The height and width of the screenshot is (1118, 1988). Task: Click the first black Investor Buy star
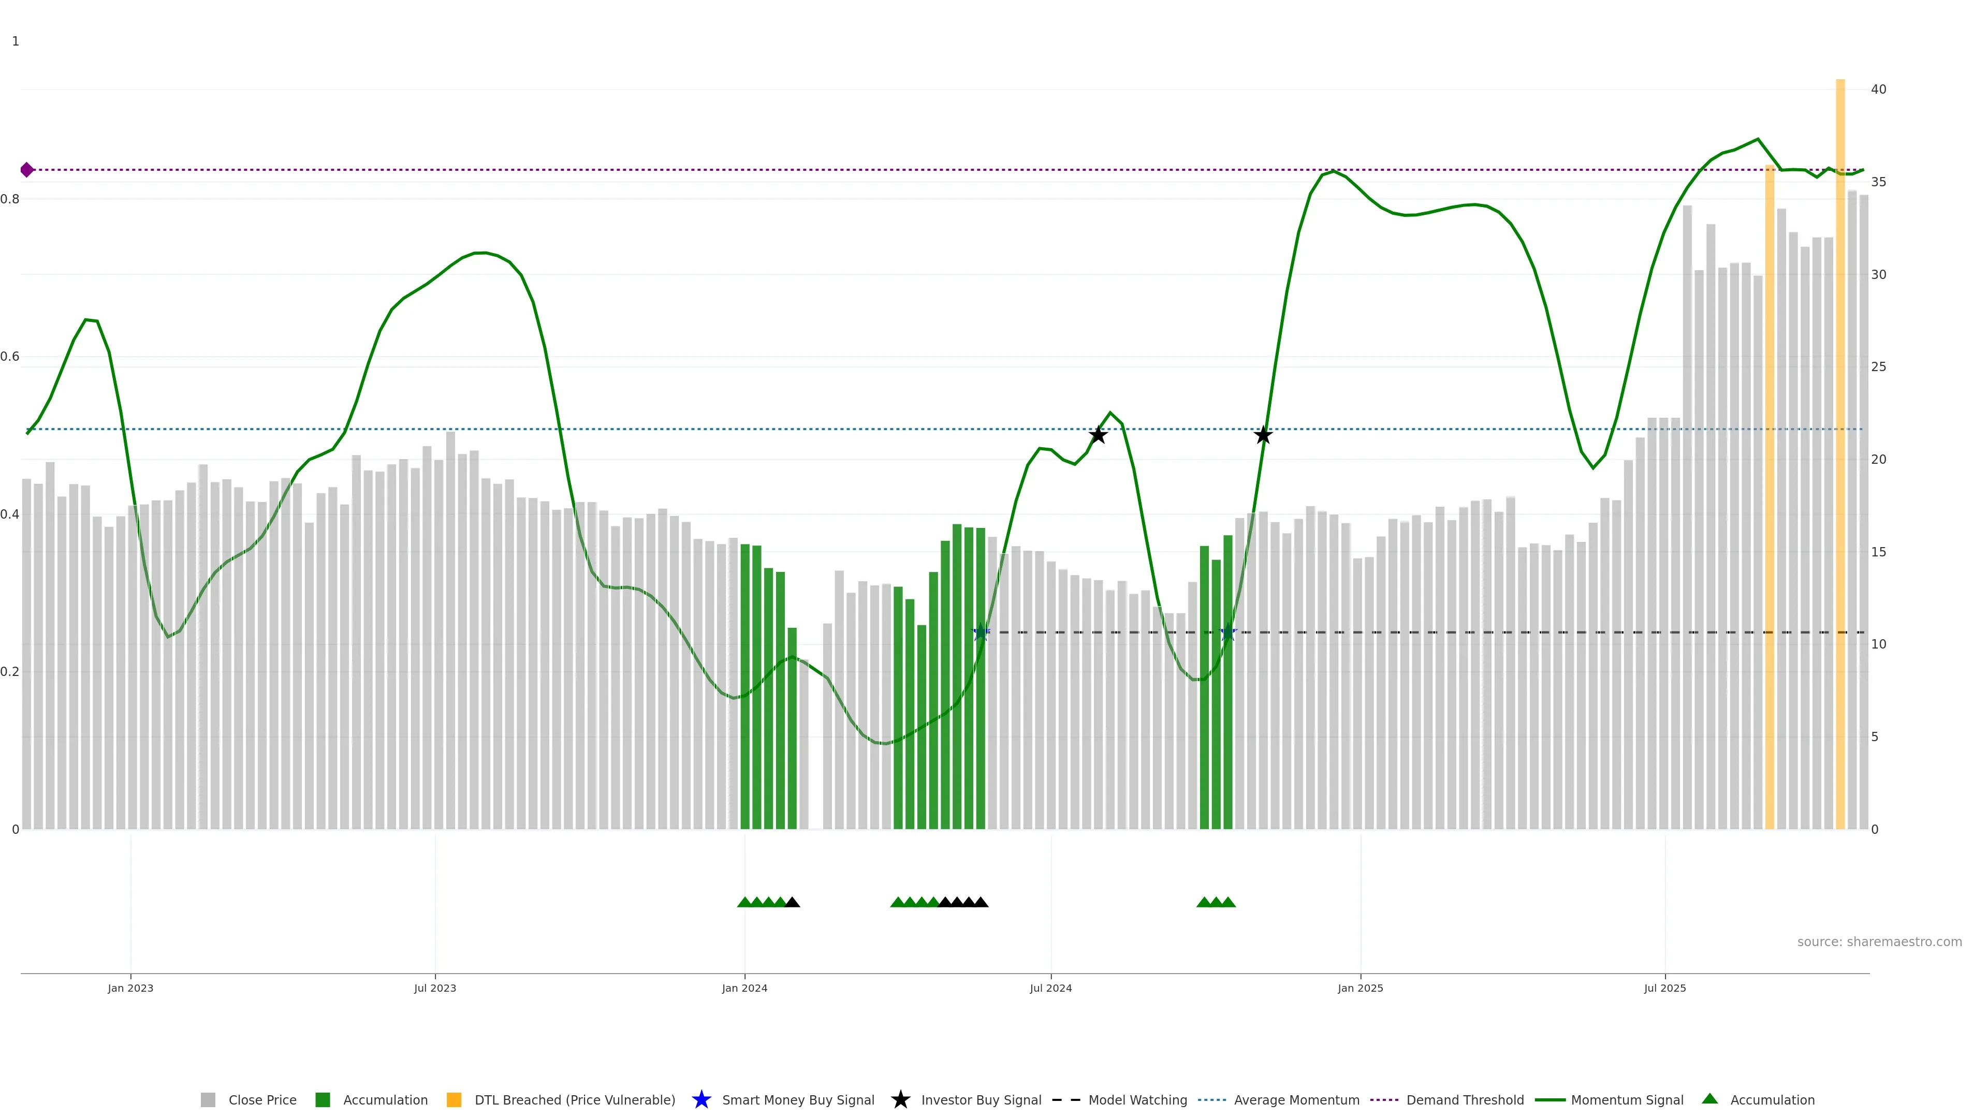click(1098, 435)
